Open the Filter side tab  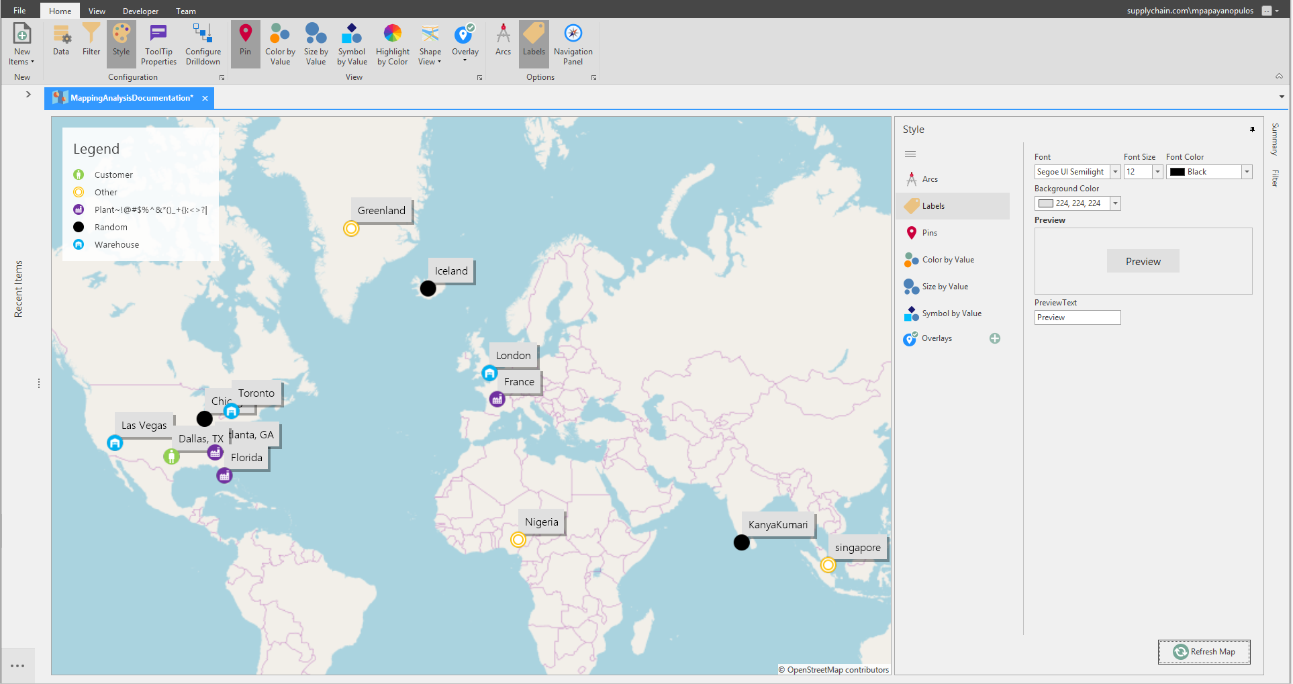click(x=1275, y=179)
